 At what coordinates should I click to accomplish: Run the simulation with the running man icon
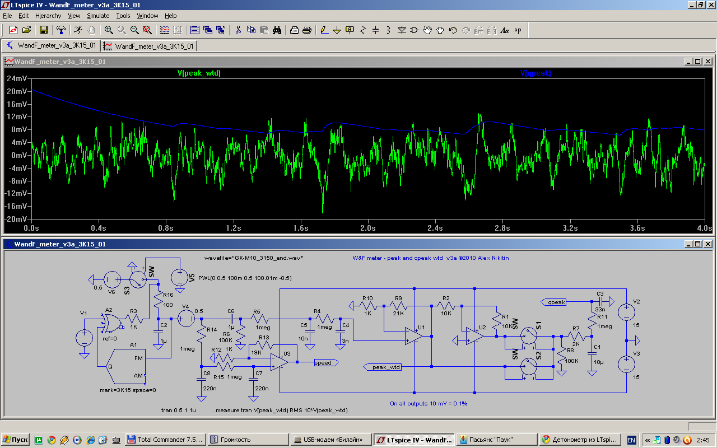coord(78,30)
